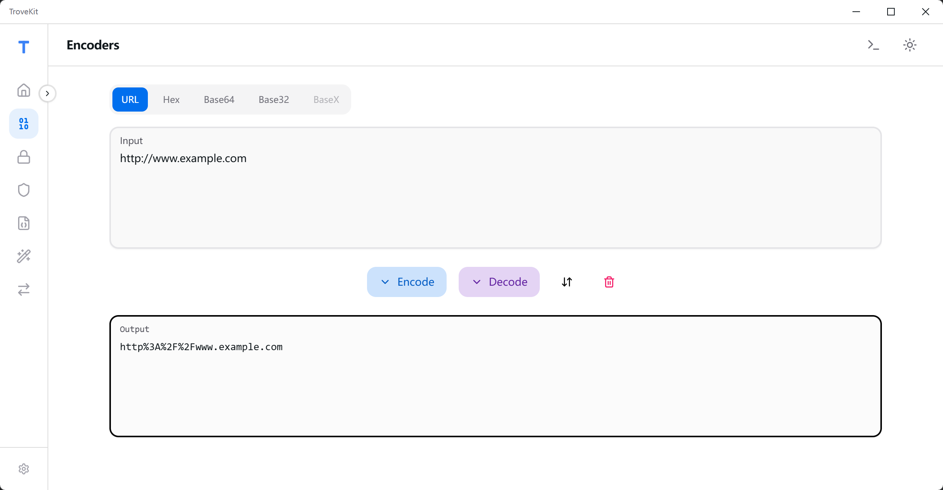This screenshot has height=490, width=943.
Task: Select the lock tool in the sidebar
Action: click(x=23, y=157)
